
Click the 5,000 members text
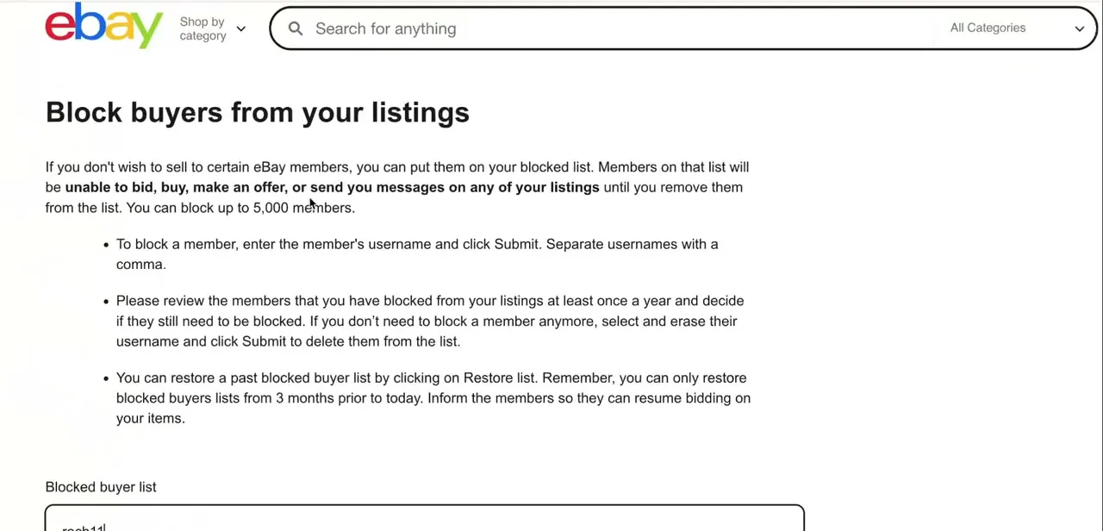click(303, 208)
